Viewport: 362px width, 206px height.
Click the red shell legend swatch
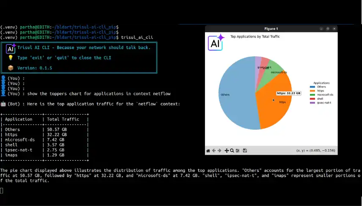click(312, 99)
